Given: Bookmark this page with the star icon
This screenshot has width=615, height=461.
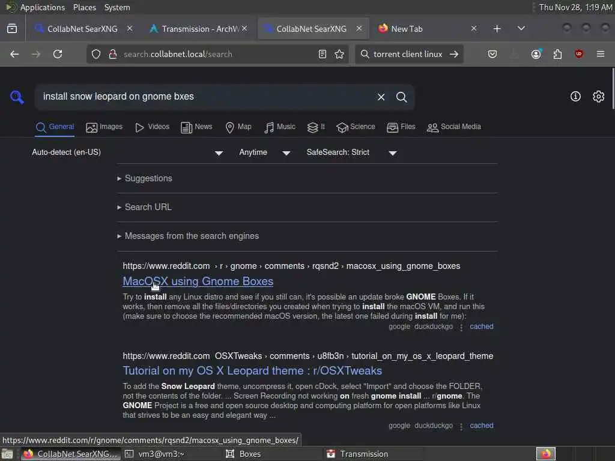Looking at the screenshot, I should [x=339, y=54].
